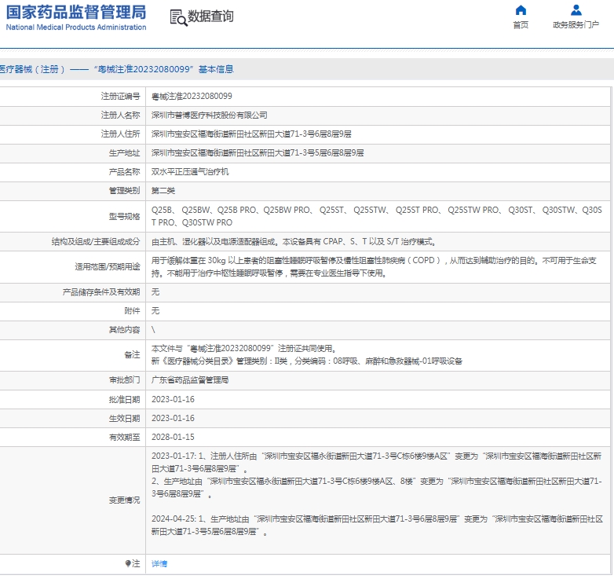Click the 数据查询 search document icon

click(178, 17)
